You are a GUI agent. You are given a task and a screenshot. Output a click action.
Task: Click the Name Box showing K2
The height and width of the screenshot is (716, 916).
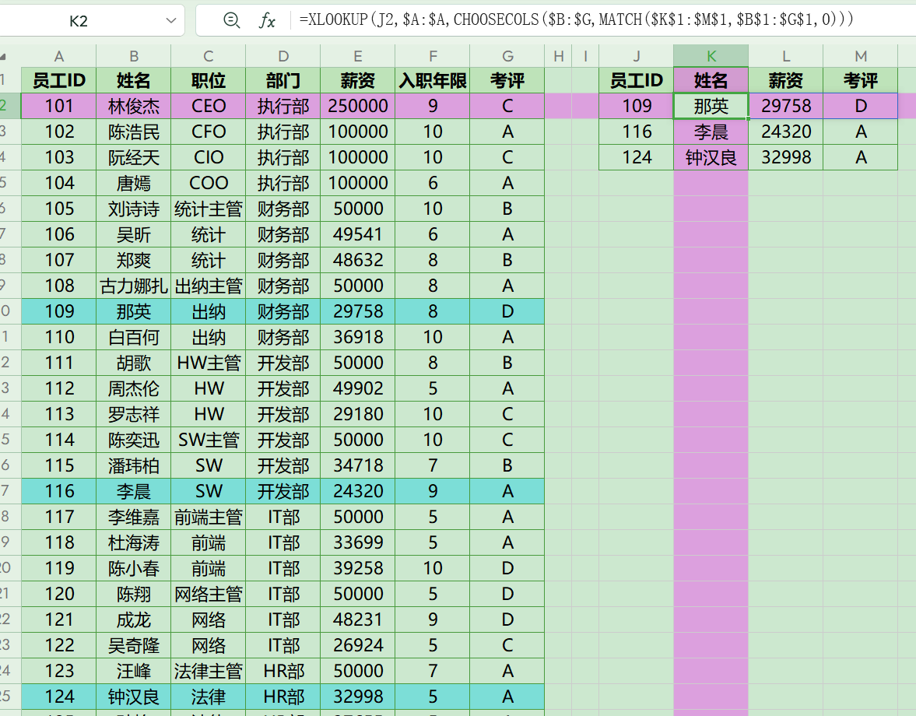(x=79, y=21)
